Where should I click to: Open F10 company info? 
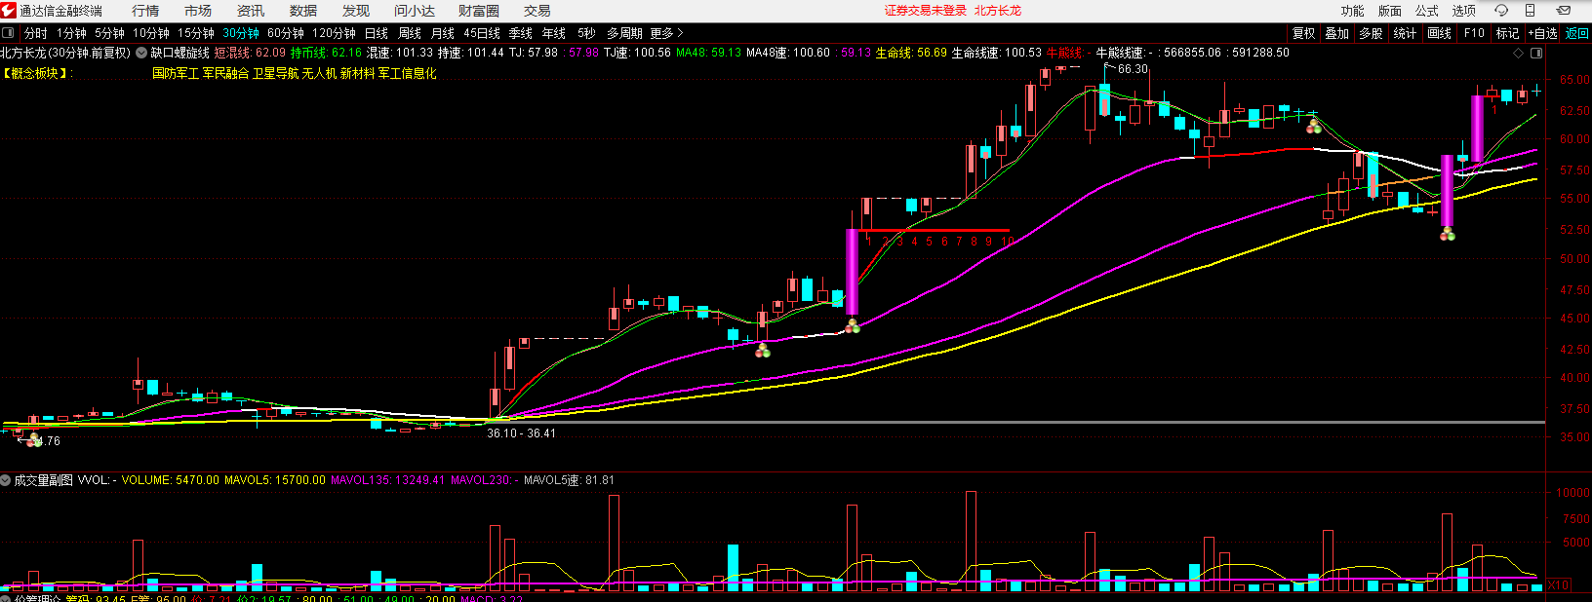1474,33
